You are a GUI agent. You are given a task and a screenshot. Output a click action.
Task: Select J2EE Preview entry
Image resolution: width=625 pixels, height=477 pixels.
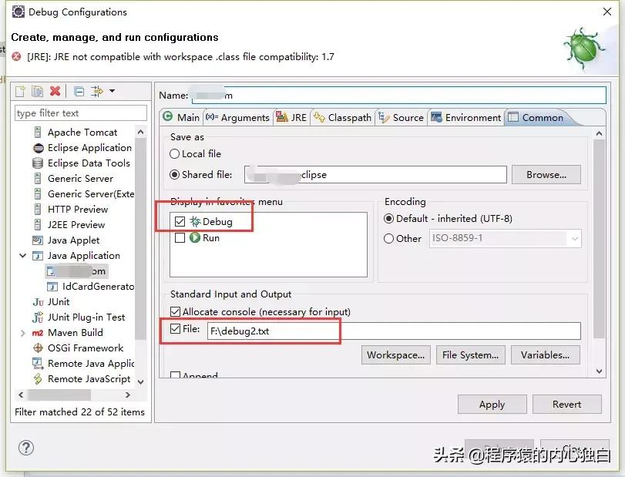tap(76, 225)
